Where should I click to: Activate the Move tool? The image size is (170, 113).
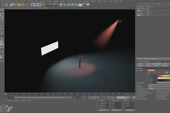[x=15, y=5]
